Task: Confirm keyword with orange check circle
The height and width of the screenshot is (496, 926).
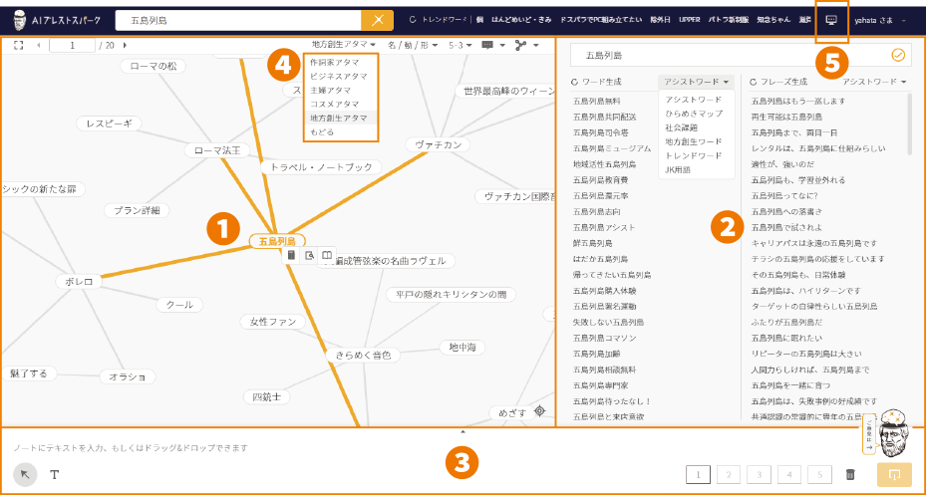Action: pos(898,55)
